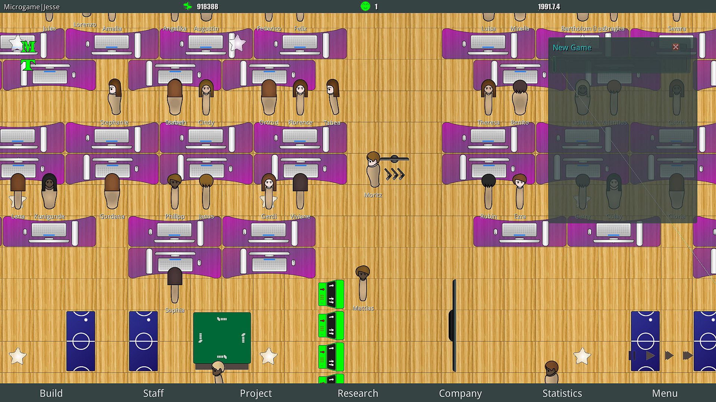Open the Statistics menu
The height and width of the screenshot is (402, 716).
[x=562, y=393]
